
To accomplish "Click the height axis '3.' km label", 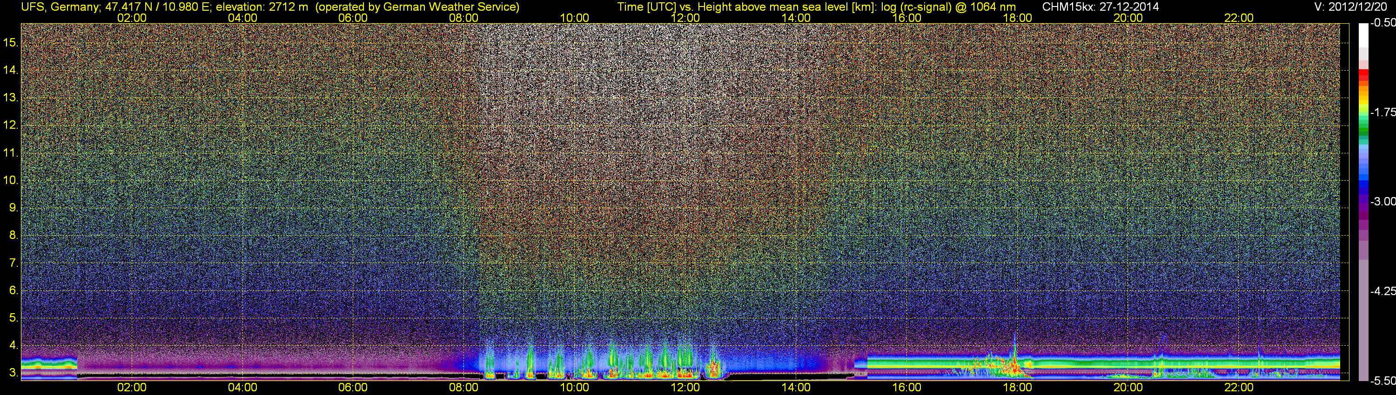I will [x=13, y=373].
